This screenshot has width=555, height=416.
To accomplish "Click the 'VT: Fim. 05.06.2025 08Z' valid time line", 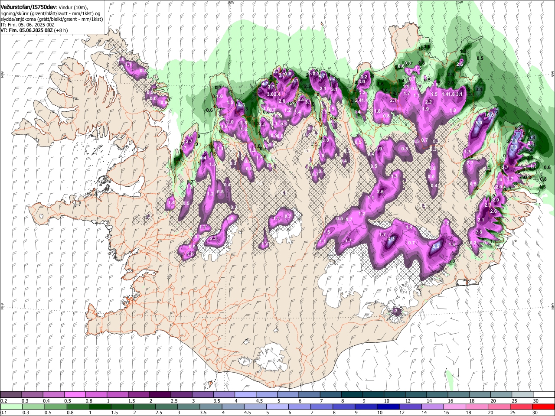I will pos(34,31).
